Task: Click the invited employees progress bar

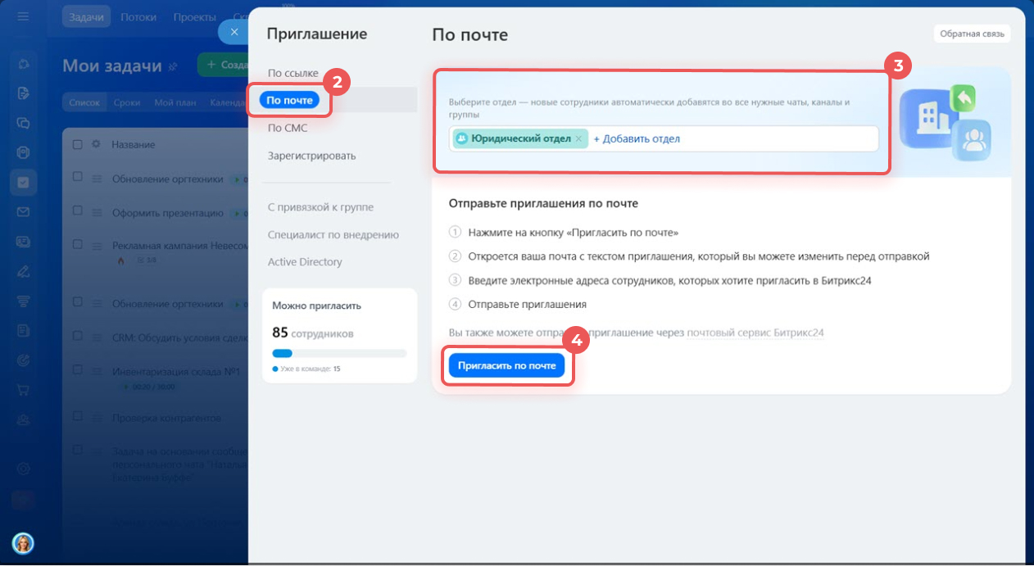Action: pos(339,354)
